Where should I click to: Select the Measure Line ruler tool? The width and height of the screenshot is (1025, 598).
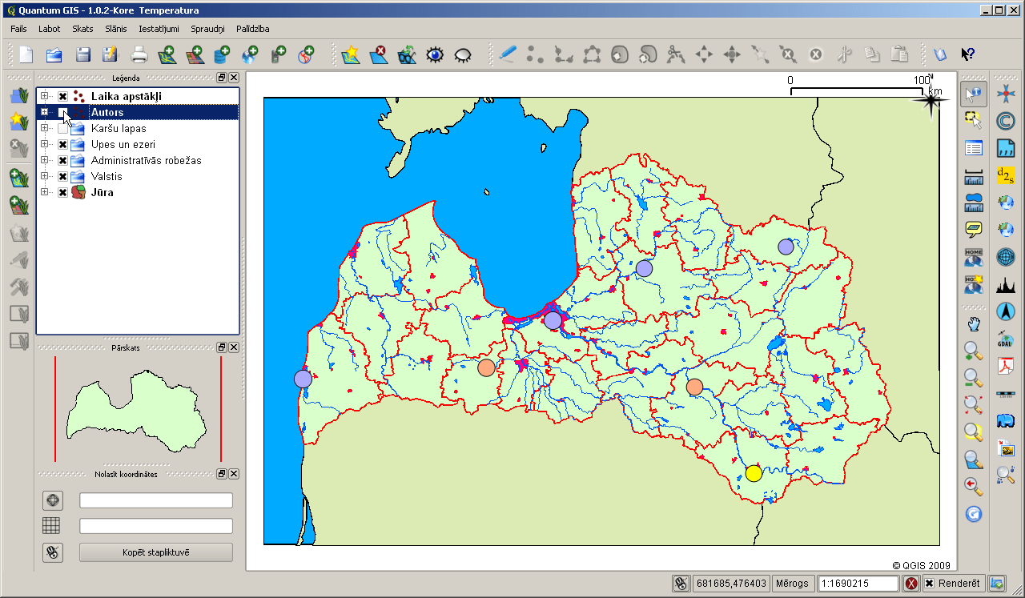[974, 175]
